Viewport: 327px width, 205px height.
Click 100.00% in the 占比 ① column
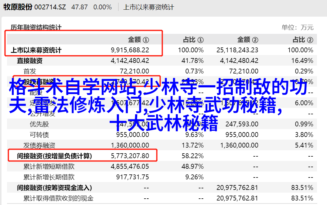pyautogui.click(x=191, y=50)
